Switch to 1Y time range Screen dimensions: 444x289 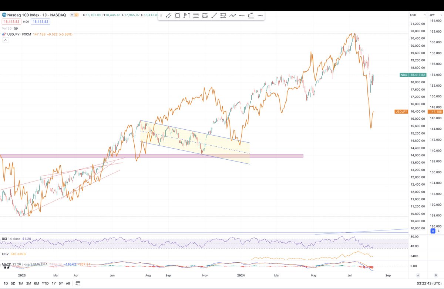(54, 283)
